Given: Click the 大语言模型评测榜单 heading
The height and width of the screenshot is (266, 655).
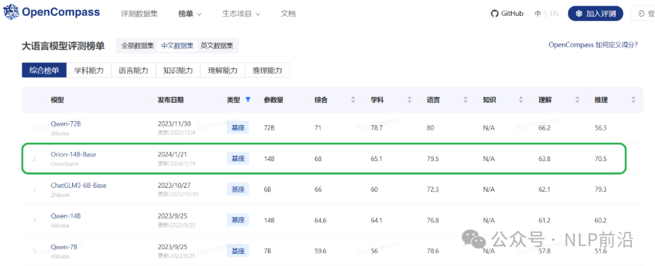Looking at the screenshot, I should [x=63, y=46].
